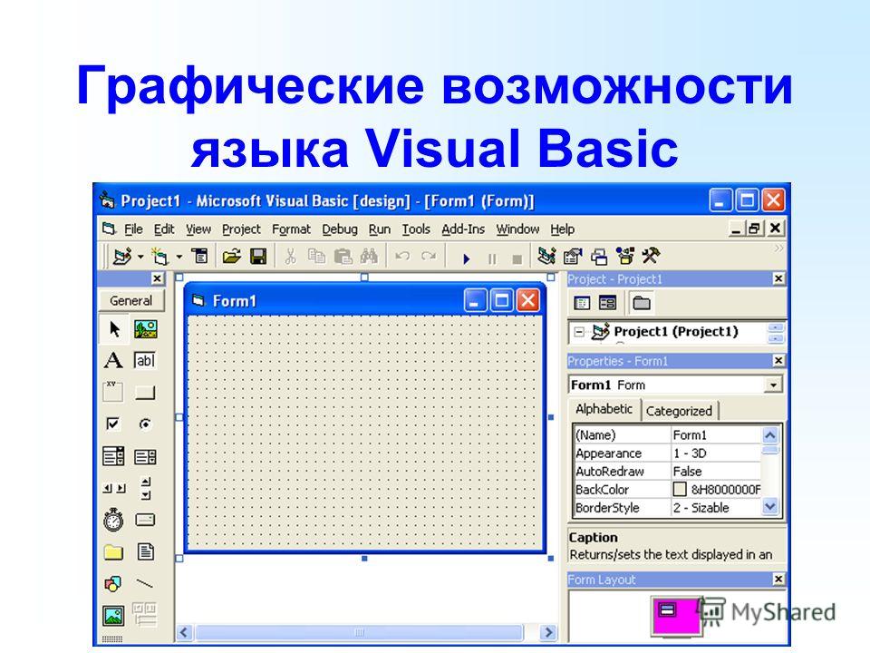Viewport: 870px width, 653px height.
Task: Open the Project menu
Action: click(241, 229)
